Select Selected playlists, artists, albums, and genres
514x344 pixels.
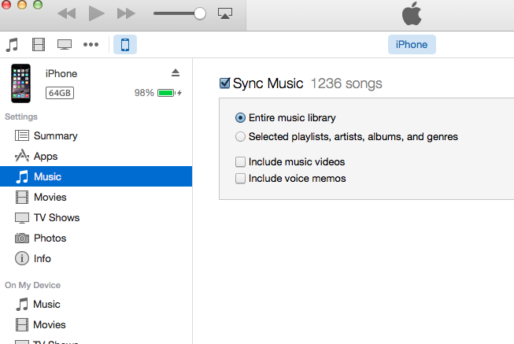[x=240, y=136]
